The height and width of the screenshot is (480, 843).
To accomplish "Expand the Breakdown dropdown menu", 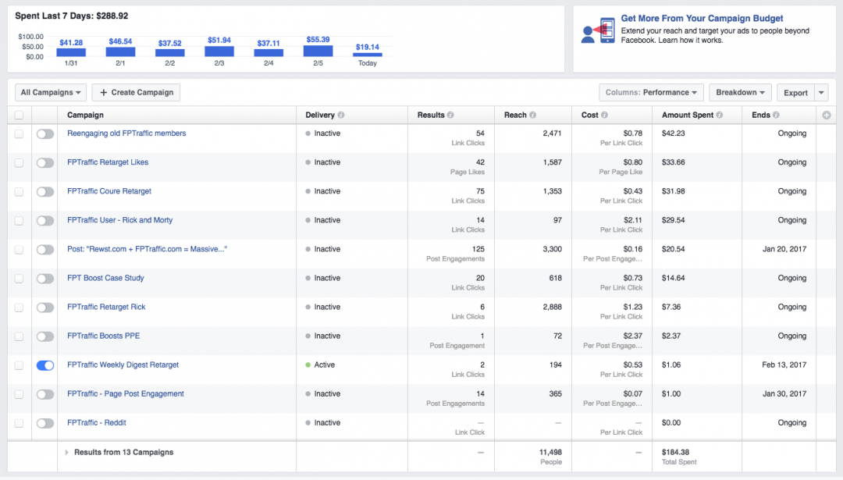I will (740, 93).
